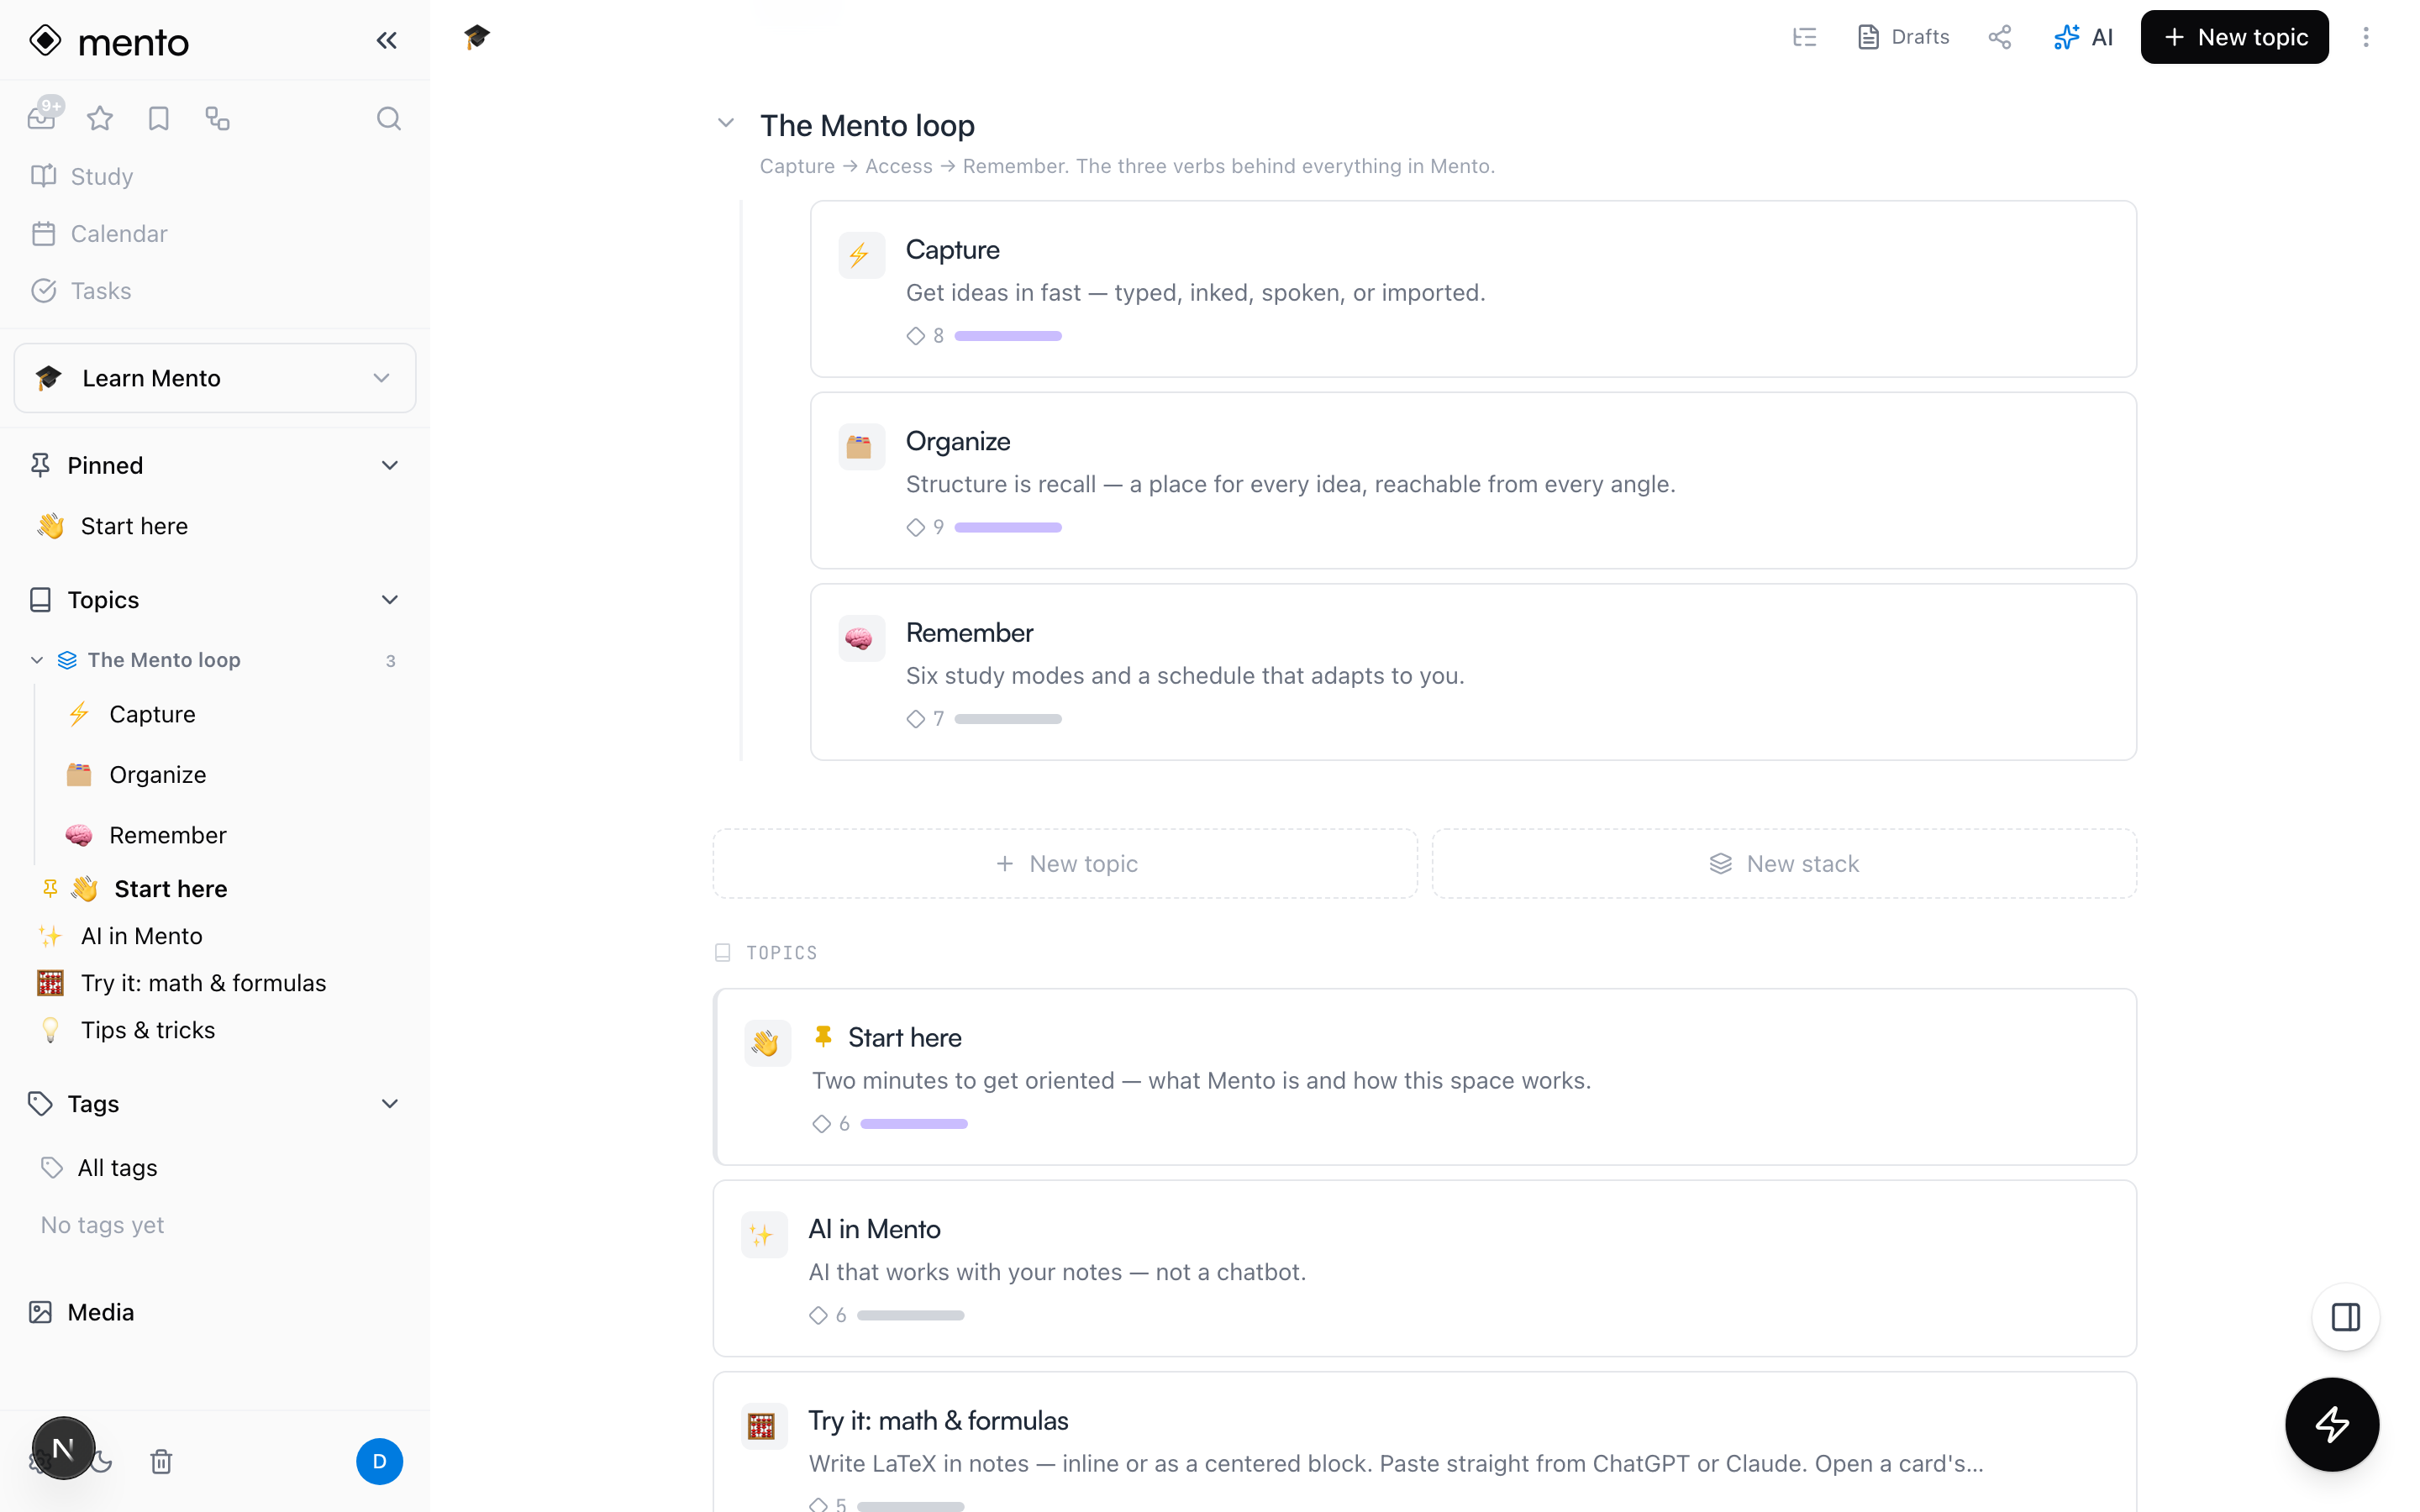Open the linked-nodes graph icon in sidebar
The image size is (2420, 1512).
point(217,119)
